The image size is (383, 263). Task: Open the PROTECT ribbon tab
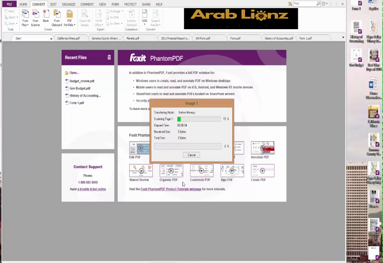pos(130,4)
